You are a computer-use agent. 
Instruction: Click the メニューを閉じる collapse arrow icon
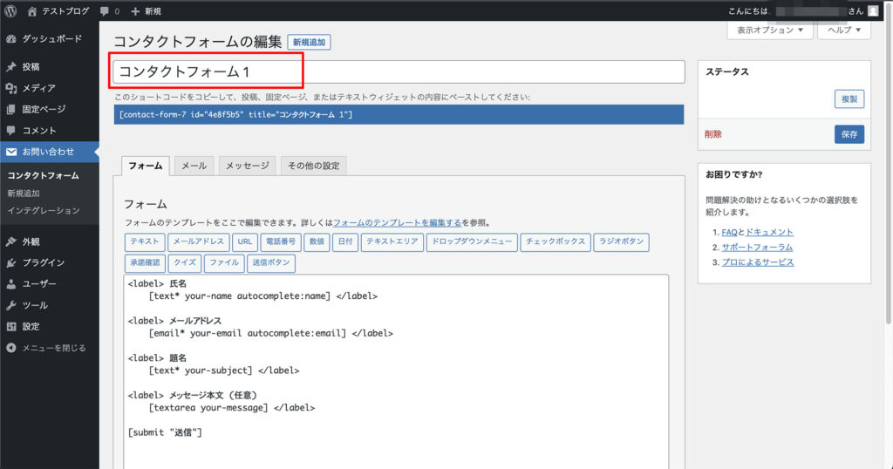(x=10, y=348)
